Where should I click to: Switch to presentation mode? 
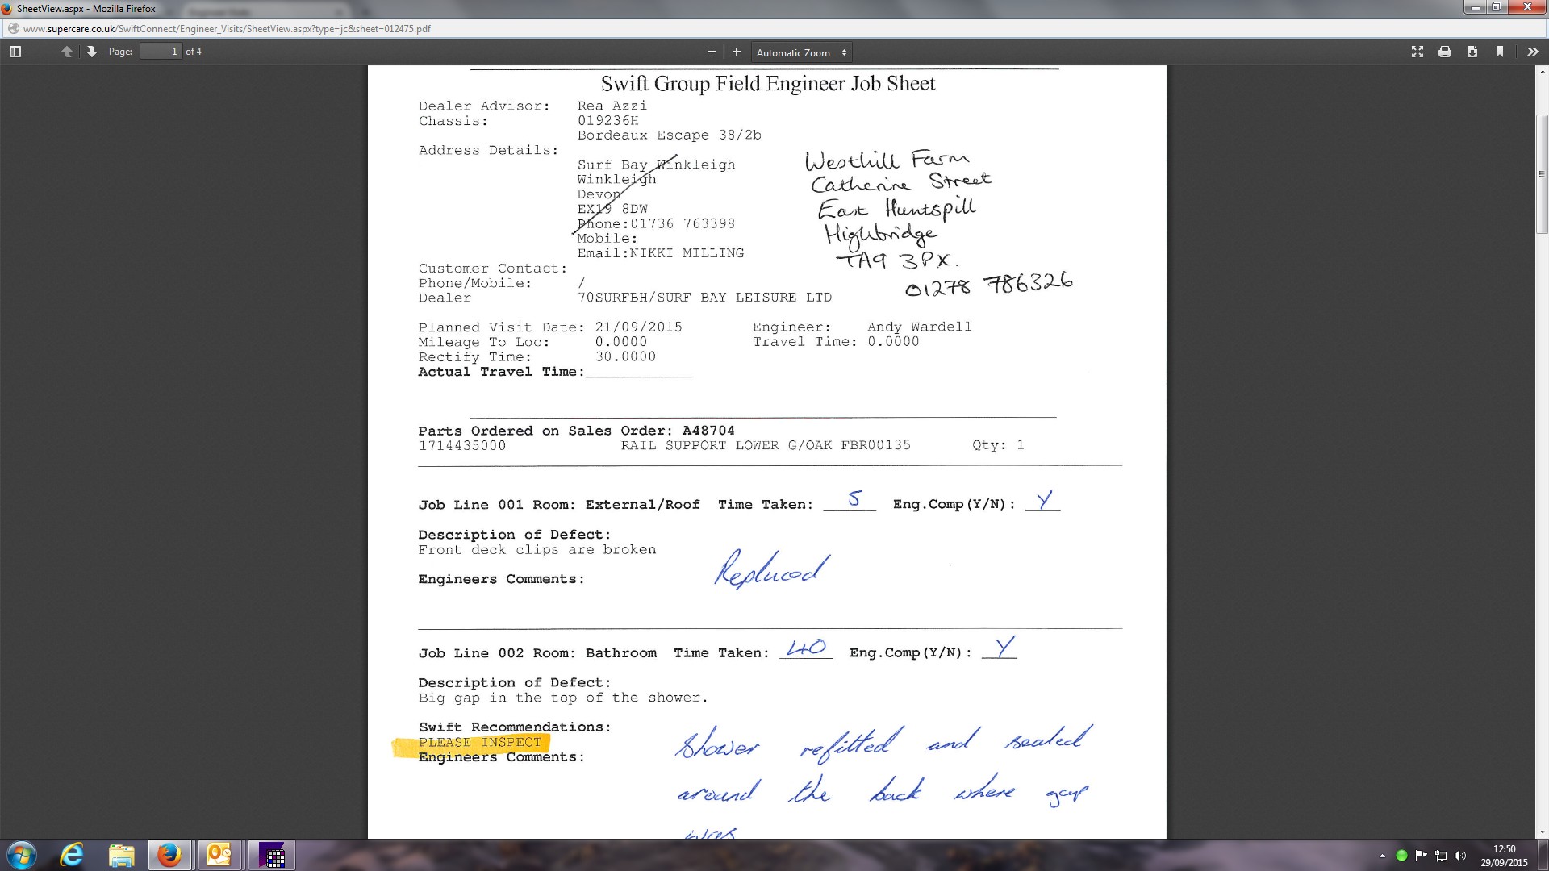1417,52
